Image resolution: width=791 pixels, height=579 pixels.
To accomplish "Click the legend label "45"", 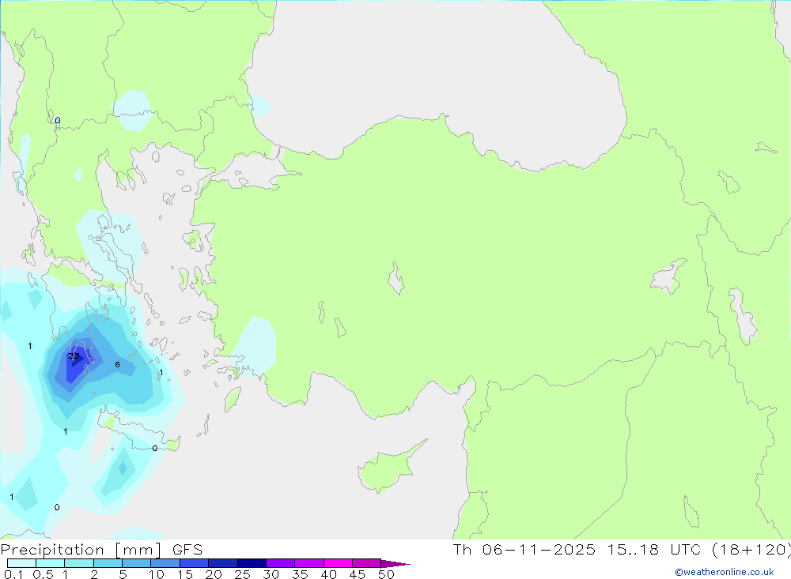I will point(358,574).
